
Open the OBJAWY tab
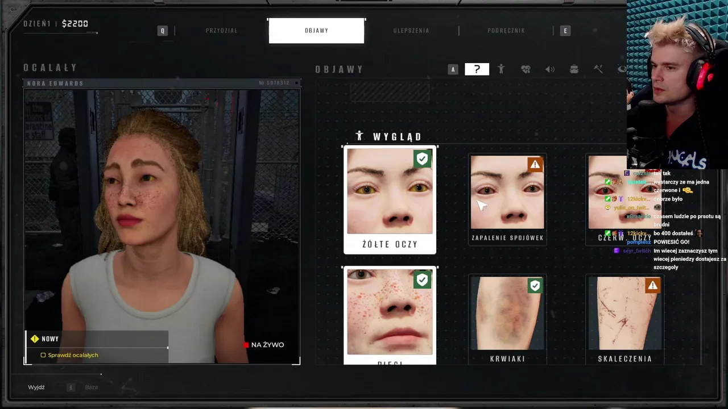click(x=316, y=31)
